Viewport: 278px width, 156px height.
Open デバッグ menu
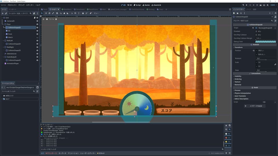click(21, 5)
